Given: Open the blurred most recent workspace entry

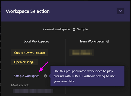Looking at the screenshot, I should 33,91.
